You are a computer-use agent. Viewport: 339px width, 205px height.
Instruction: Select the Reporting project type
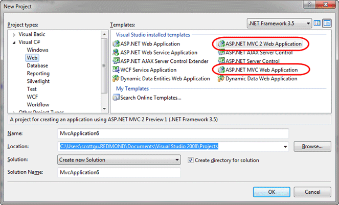[x=38, y=74]
